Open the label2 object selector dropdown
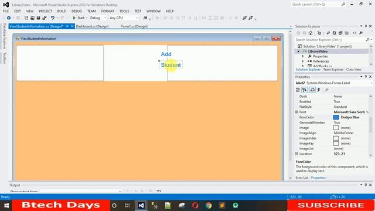The image size is (375, 211). point(371,83)
